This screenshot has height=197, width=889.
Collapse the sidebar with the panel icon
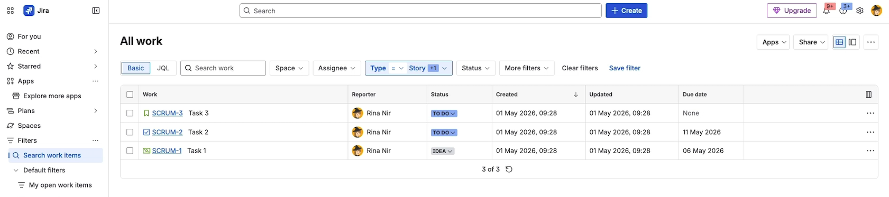tap(96, 11)
